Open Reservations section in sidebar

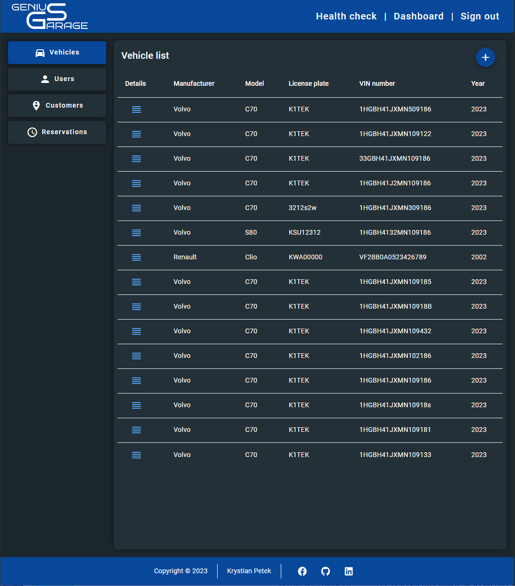point(57,132)
